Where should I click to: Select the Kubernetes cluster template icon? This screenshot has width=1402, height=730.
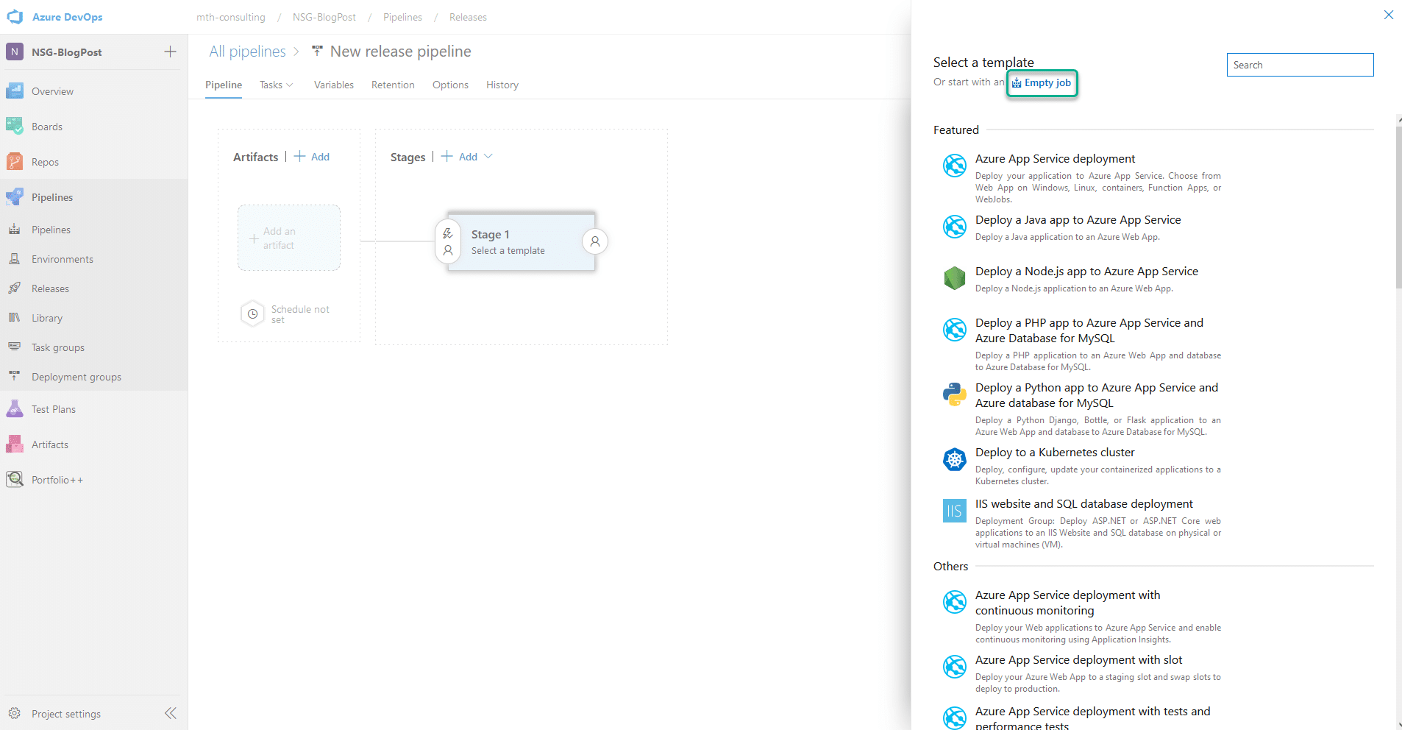click(x=955, y=460)
